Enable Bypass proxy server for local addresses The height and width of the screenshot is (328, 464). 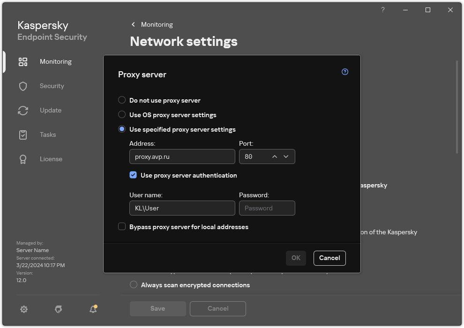122,226
